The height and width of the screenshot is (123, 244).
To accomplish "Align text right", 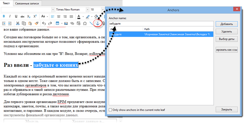I will [65, 16].
